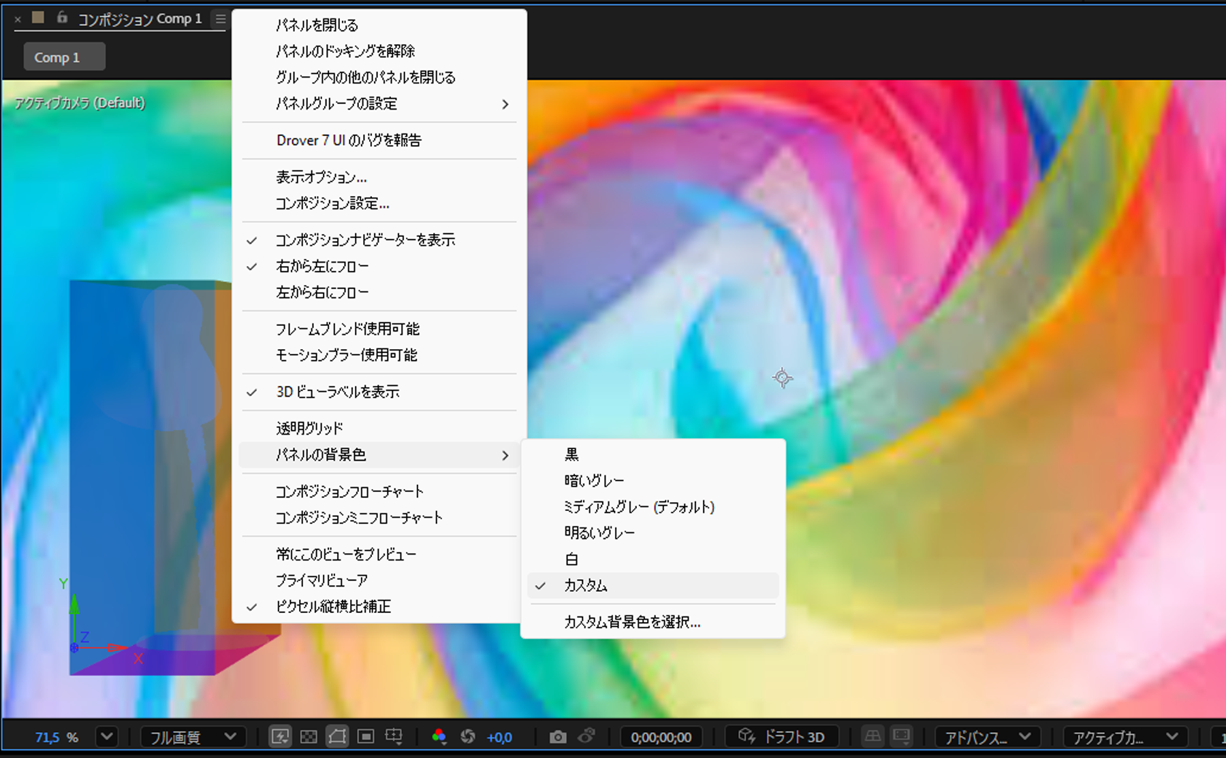Click the current time display 0;00;00;00
Viewport: 1226px width, 758px height.
tap(660, 736)
